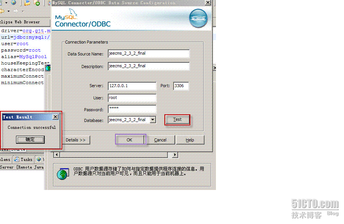This screenshot has width=344, height=224.
Task: Click the round MySQL logo badge
Action: point(198,18)
